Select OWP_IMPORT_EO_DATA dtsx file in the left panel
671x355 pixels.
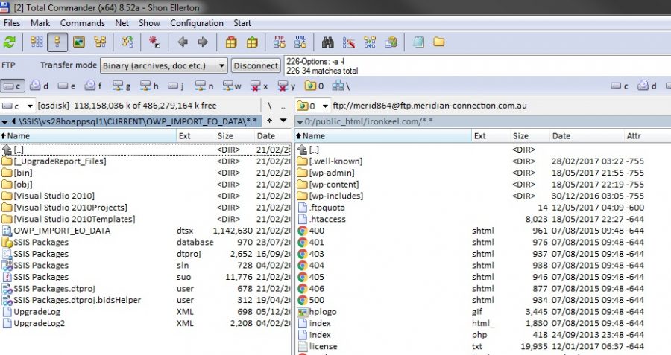point(145,231)
